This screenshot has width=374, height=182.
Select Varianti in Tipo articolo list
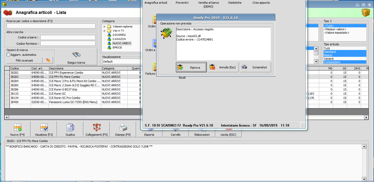(x=345, y=59)
